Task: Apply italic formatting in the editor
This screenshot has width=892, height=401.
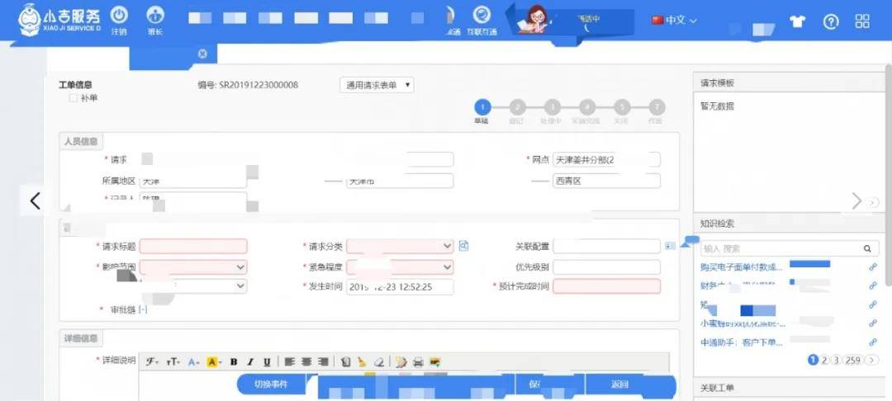Action: 249,362
